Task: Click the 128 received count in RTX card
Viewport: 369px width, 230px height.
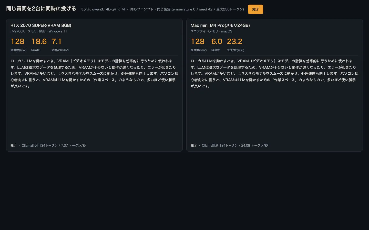Action: [x=18, y=41]
